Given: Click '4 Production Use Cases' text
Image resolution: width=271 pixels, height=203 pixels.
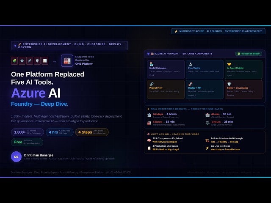Looking at the screenshot, I should pyautogui.click(x=165, y=146).
